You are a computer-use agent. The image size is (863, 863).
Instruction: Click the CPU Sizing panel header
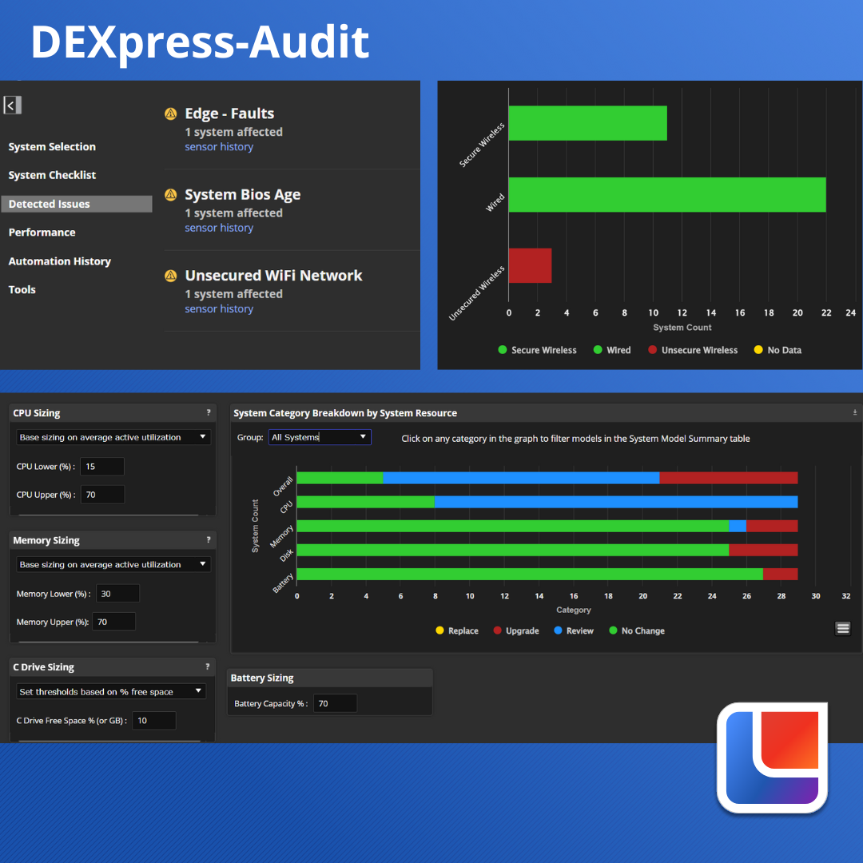click(x=113, y=413)
